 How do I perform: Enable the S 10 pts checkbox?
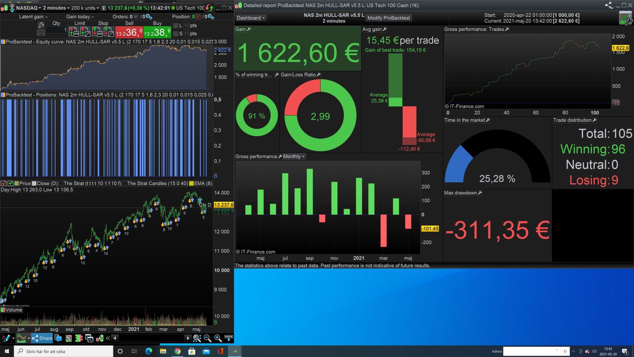coord(176,33)
